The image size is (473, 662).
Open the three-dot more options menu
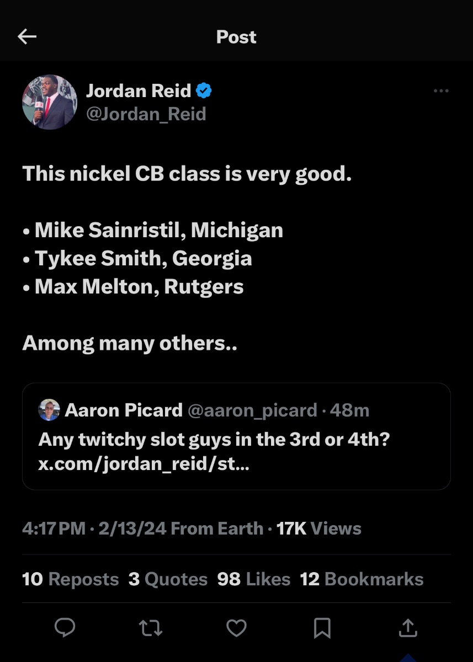441,91
